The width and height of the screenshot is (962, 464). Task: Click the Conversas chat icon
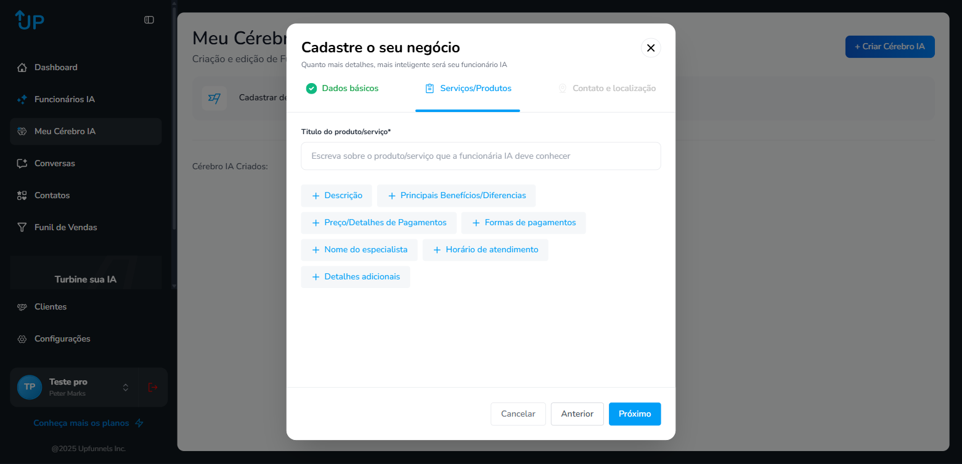[22, 163]
